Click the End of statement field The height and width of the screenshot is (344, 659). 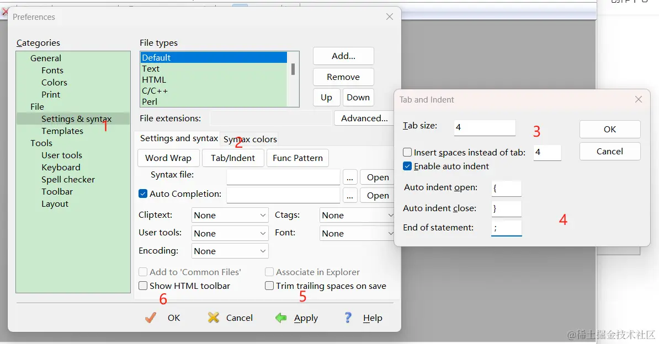tap(507, 228)
